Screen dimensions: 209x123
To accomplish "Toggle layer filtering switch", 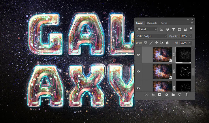I will point(191,29).
